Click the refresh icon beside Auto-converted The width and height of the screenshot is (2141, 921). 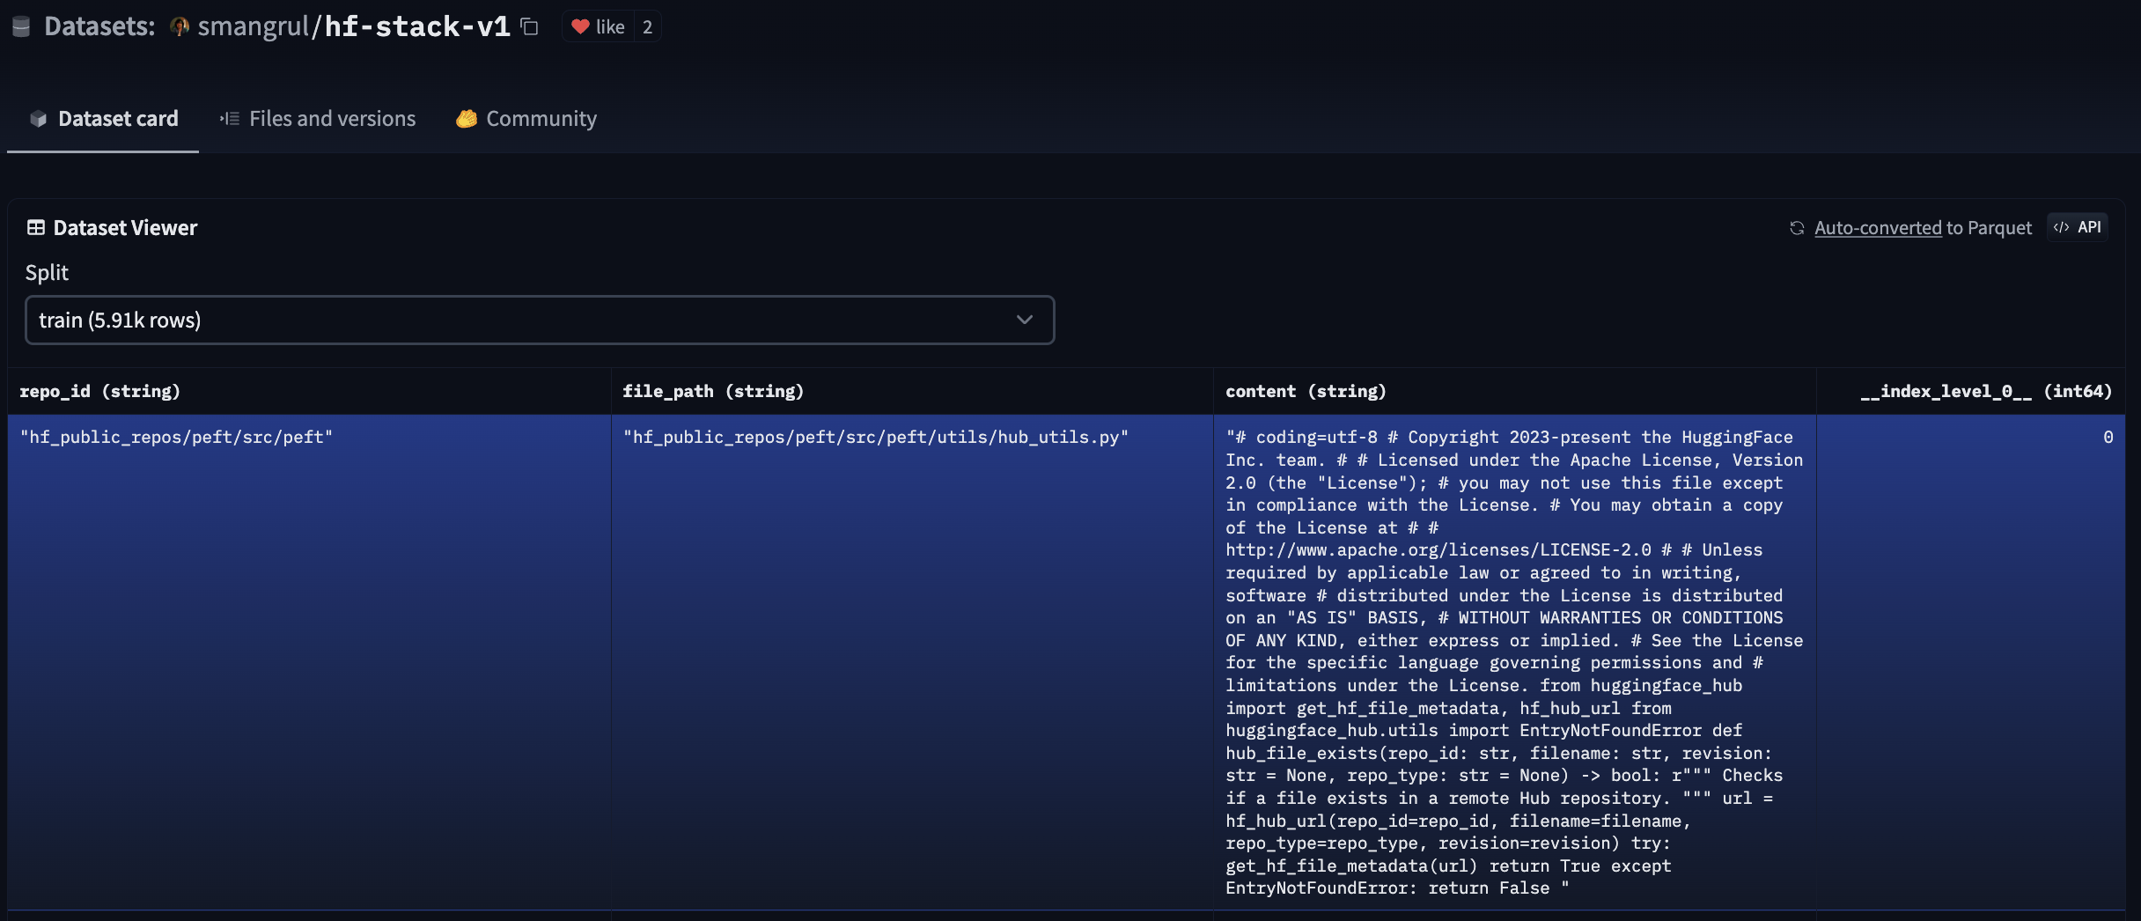1797,228
